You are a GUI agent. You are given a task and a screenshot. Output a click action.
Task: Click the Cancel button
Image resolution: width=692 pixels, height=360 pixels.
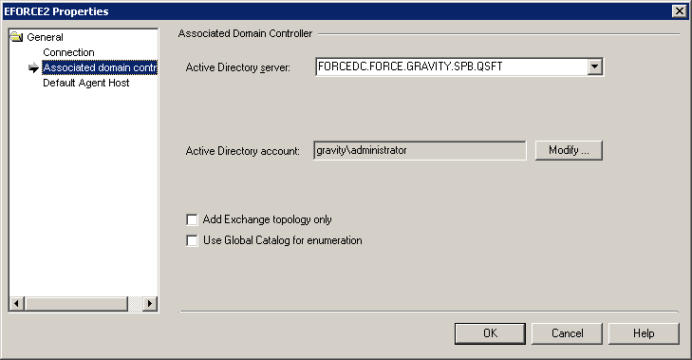coord(567,333)
